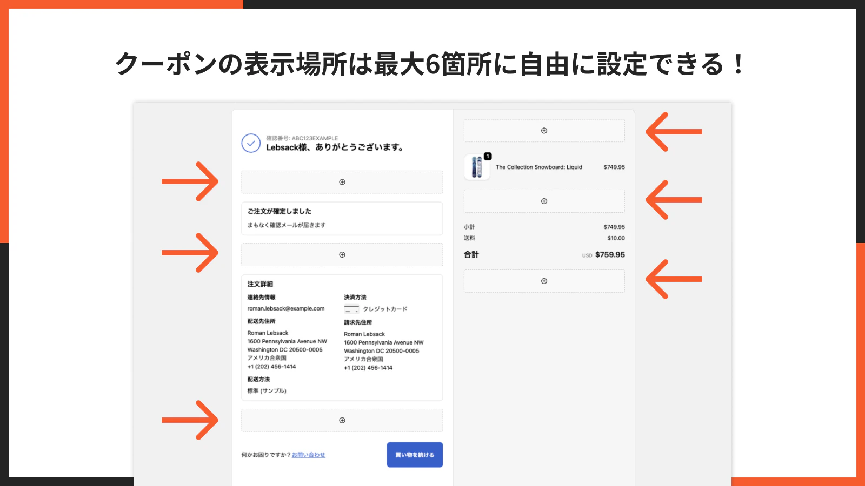Click the クレジットカード label
This screenshot has height=486, width=865.
click(x=385, y=309)
